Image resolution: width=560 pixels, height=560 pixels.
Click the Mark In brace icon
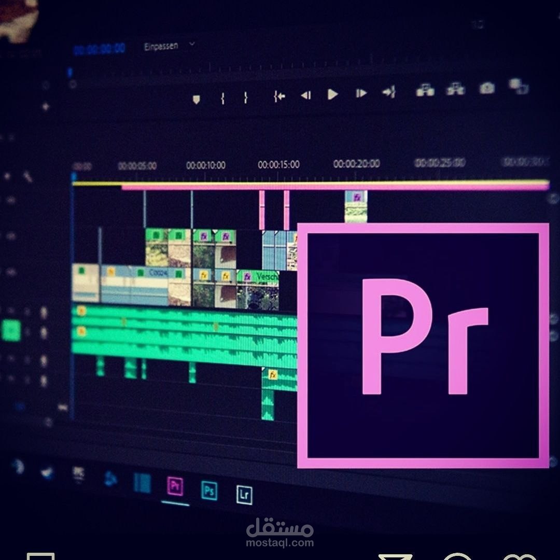click(x=223, y=98)
